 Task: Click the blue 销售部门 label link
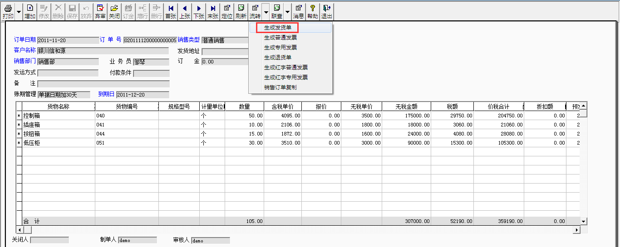(x=25, y=61)
